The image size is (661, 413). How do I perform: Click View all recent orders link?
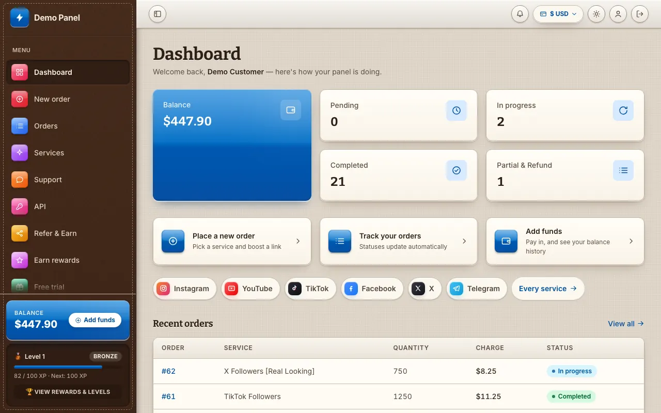pyautogui.click(x=626, y=324)
